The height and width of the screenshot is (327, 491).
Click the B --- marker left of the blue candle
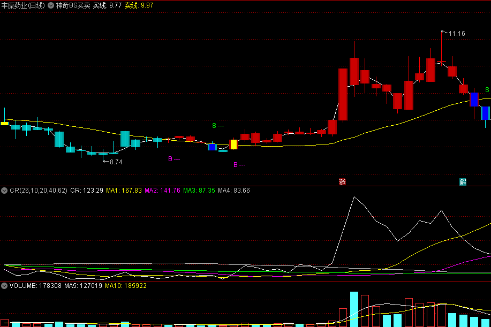(174, 159)
